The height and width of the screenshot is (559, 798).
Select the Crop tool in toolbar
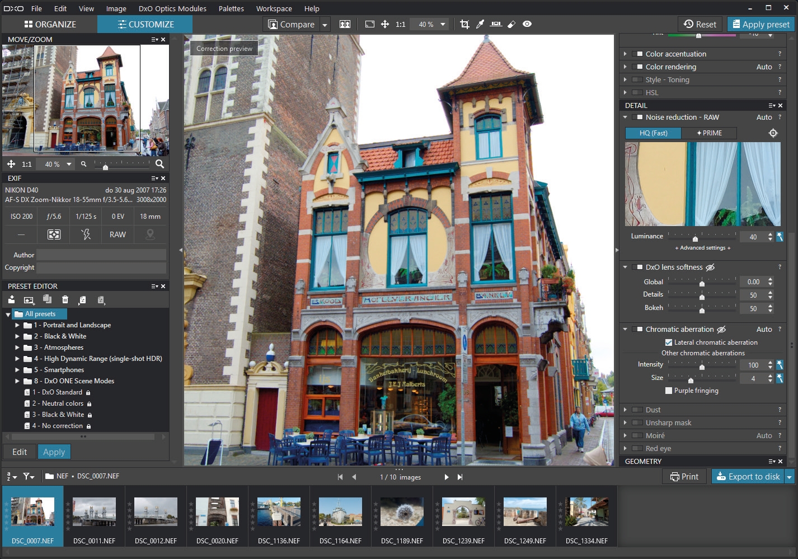[464, 24]
